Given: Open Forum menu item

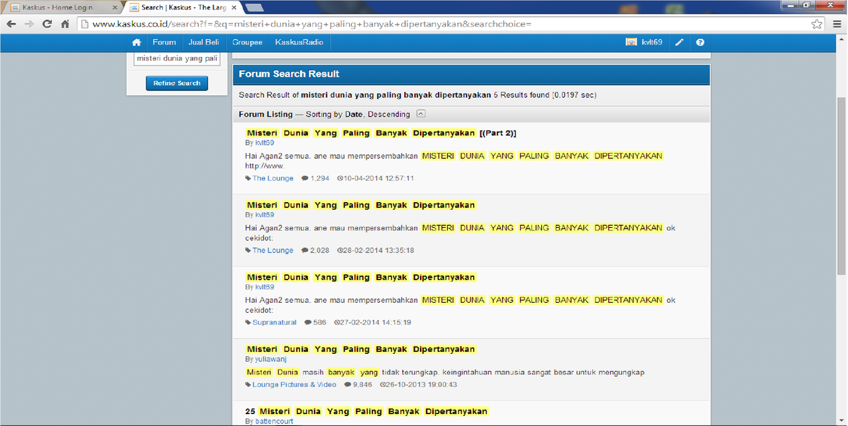Looking at the screenshot, I should [164, 42].
